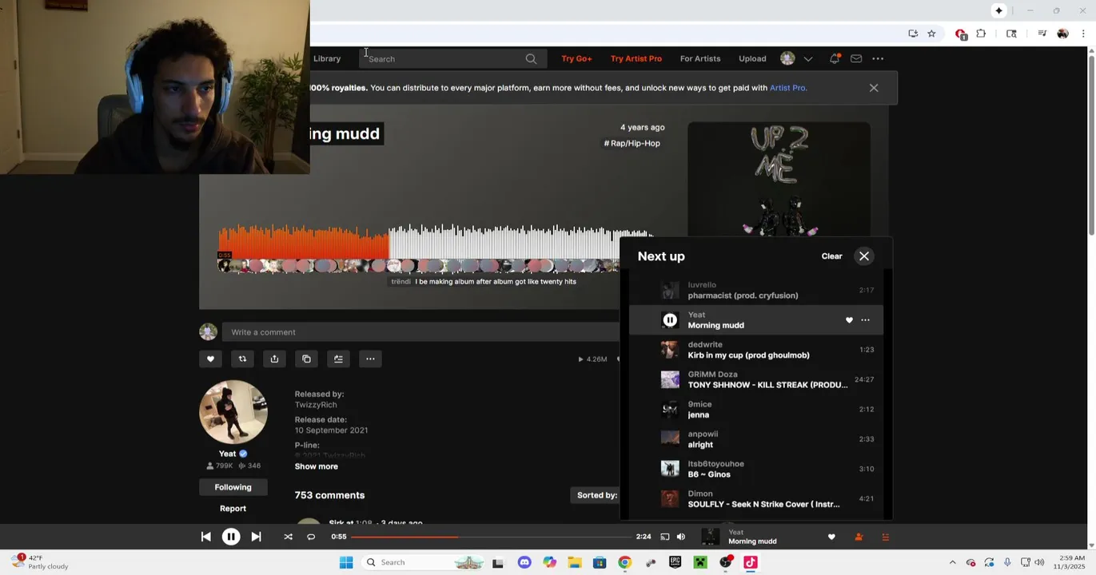Open dedwrite track artwork thumbnail

[670, 350]
